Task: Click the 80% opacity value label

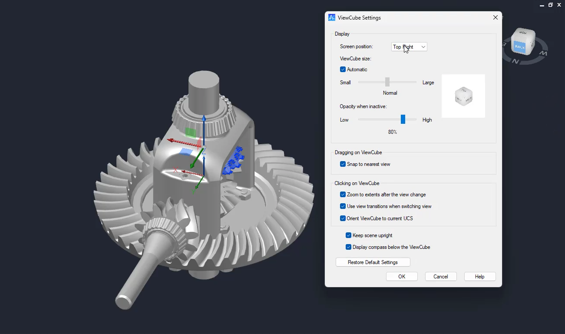Action: [393, 132]
